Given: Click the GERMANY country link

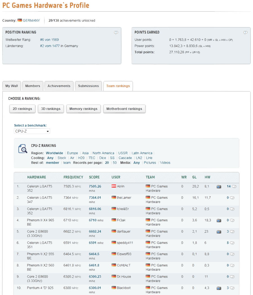Looking at the screenshot, I should 31,21.
